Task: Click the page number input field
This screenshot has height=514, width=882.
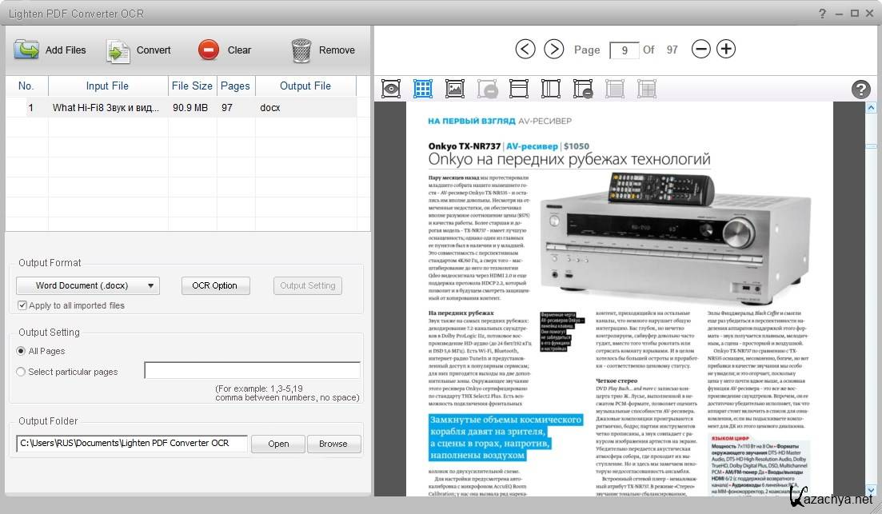Action: [x=624, y=50]
